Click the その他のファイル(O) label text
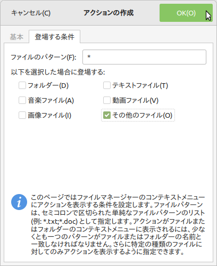The width and height of the screenshot is (217, 266). coord(143,115)
